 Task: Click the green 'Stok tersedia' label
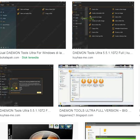point(30,57)
